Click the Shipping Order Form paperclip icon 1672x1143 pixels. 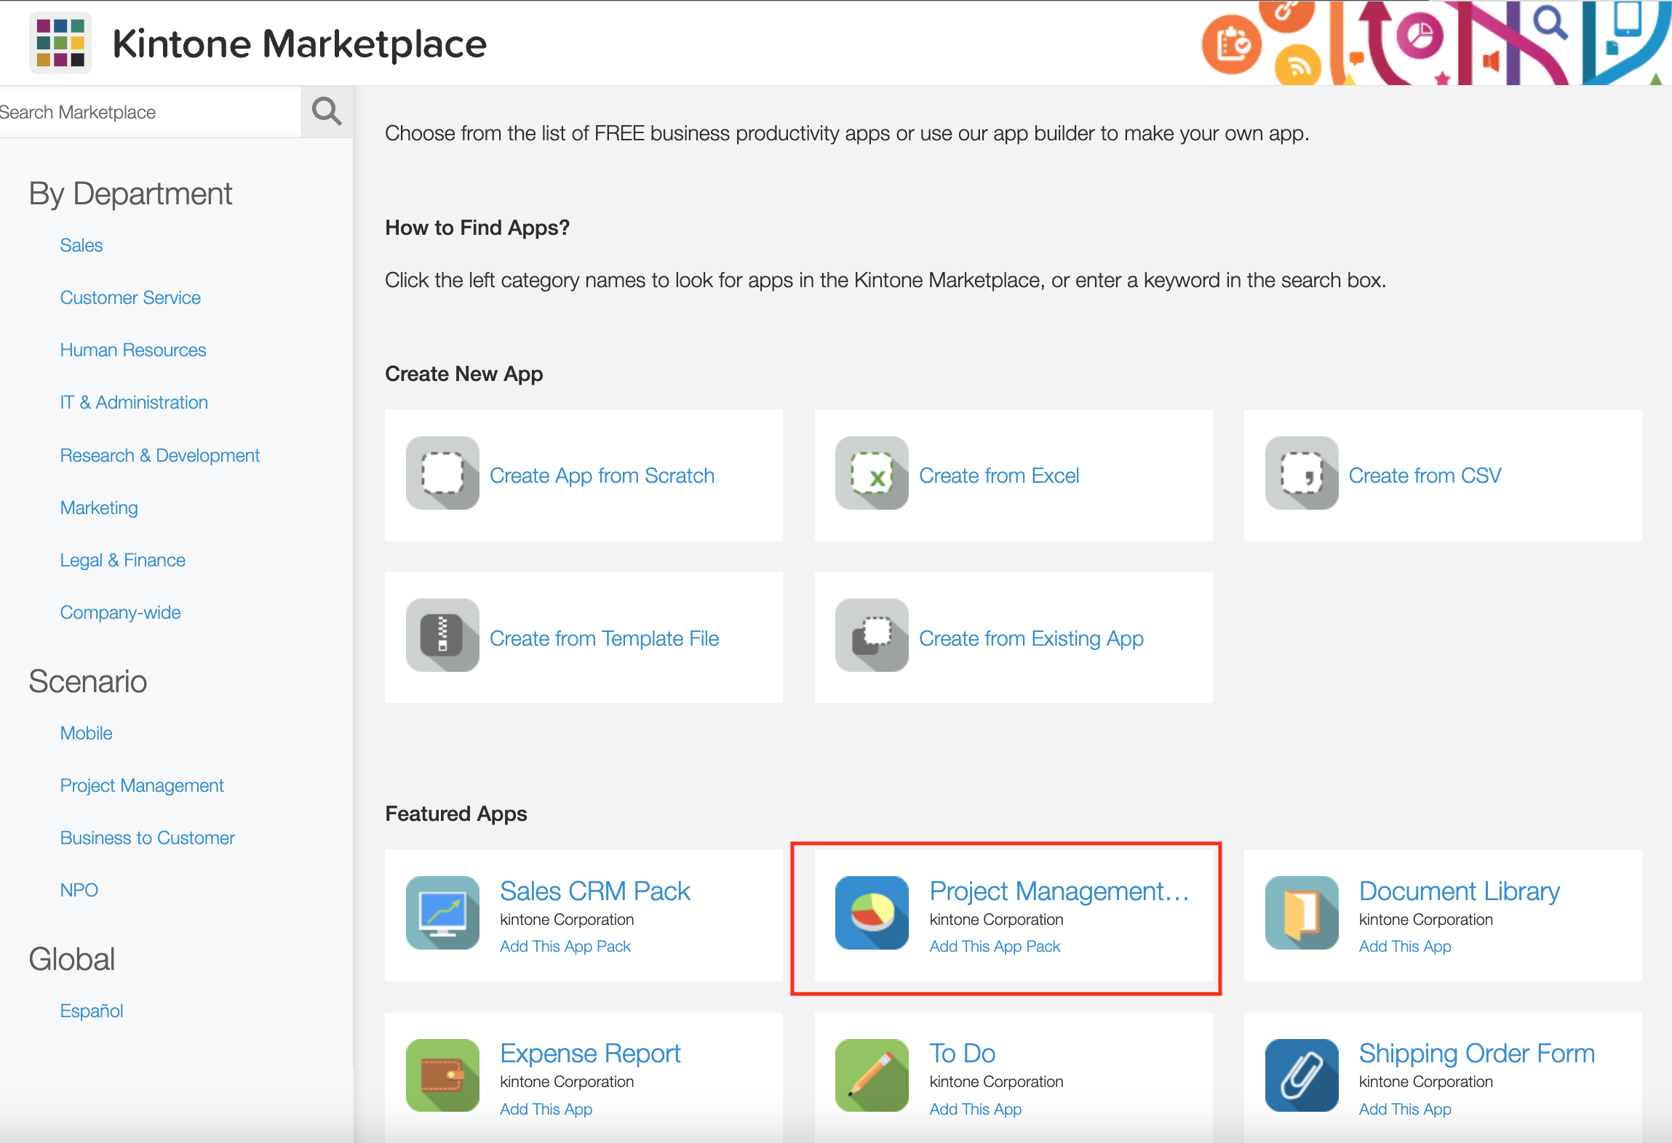click(1300, 1076)
